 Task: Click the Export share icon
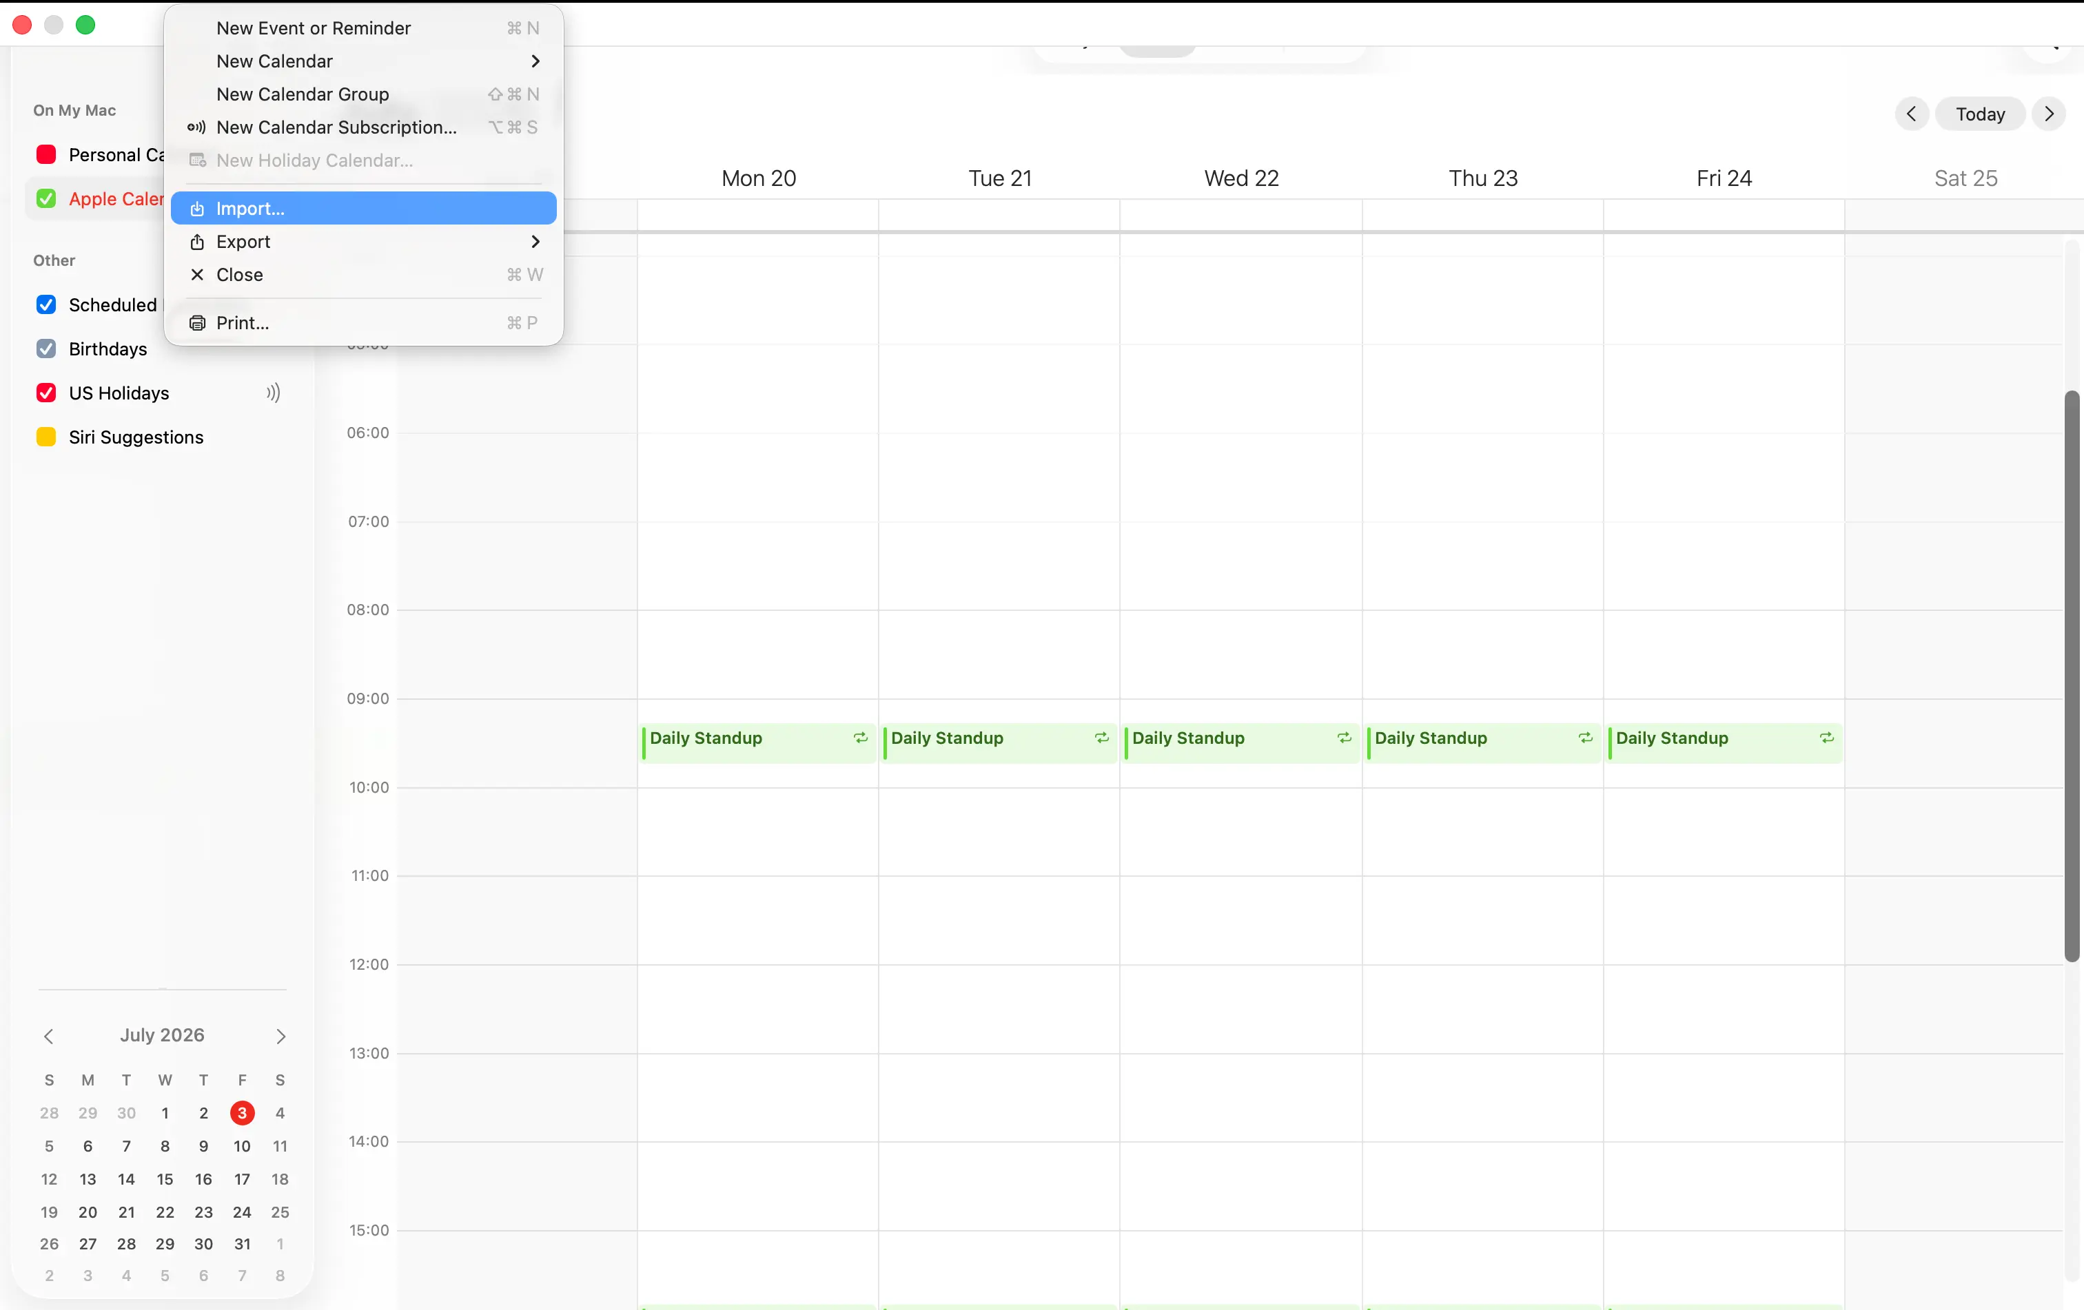197,241
